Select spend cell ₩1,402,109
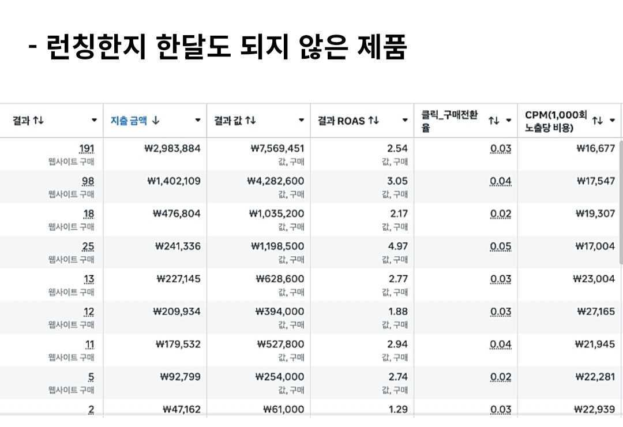 pos(174,181)
